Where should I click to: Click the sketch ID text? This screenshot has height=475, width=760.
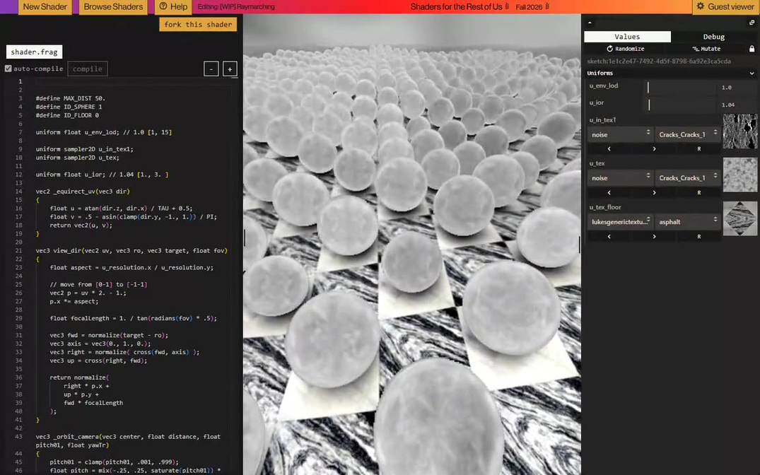pyautogui.click(x=659, y=61)
